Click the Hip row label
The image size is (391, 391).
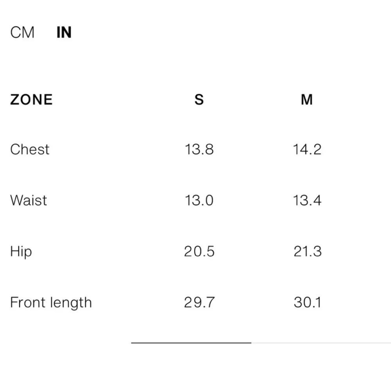(21, 251)
